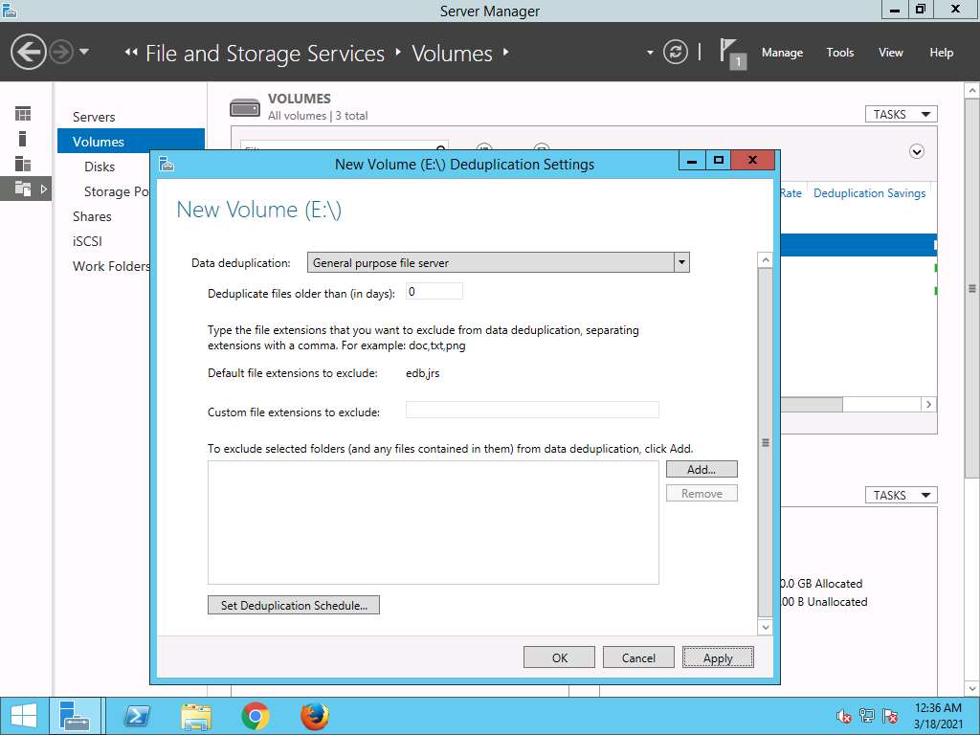The height and width of the screenshot is (735, 980).
Task: Click the Server Manager title bar app icon
Action: pyautogui.click(x=10, y=11)
